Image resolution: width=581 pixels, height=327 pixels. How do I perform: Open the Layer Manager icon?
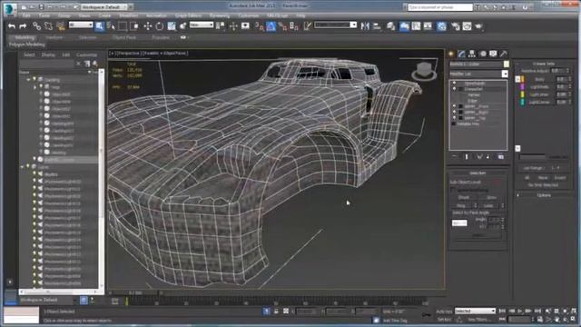pos(390,26)
